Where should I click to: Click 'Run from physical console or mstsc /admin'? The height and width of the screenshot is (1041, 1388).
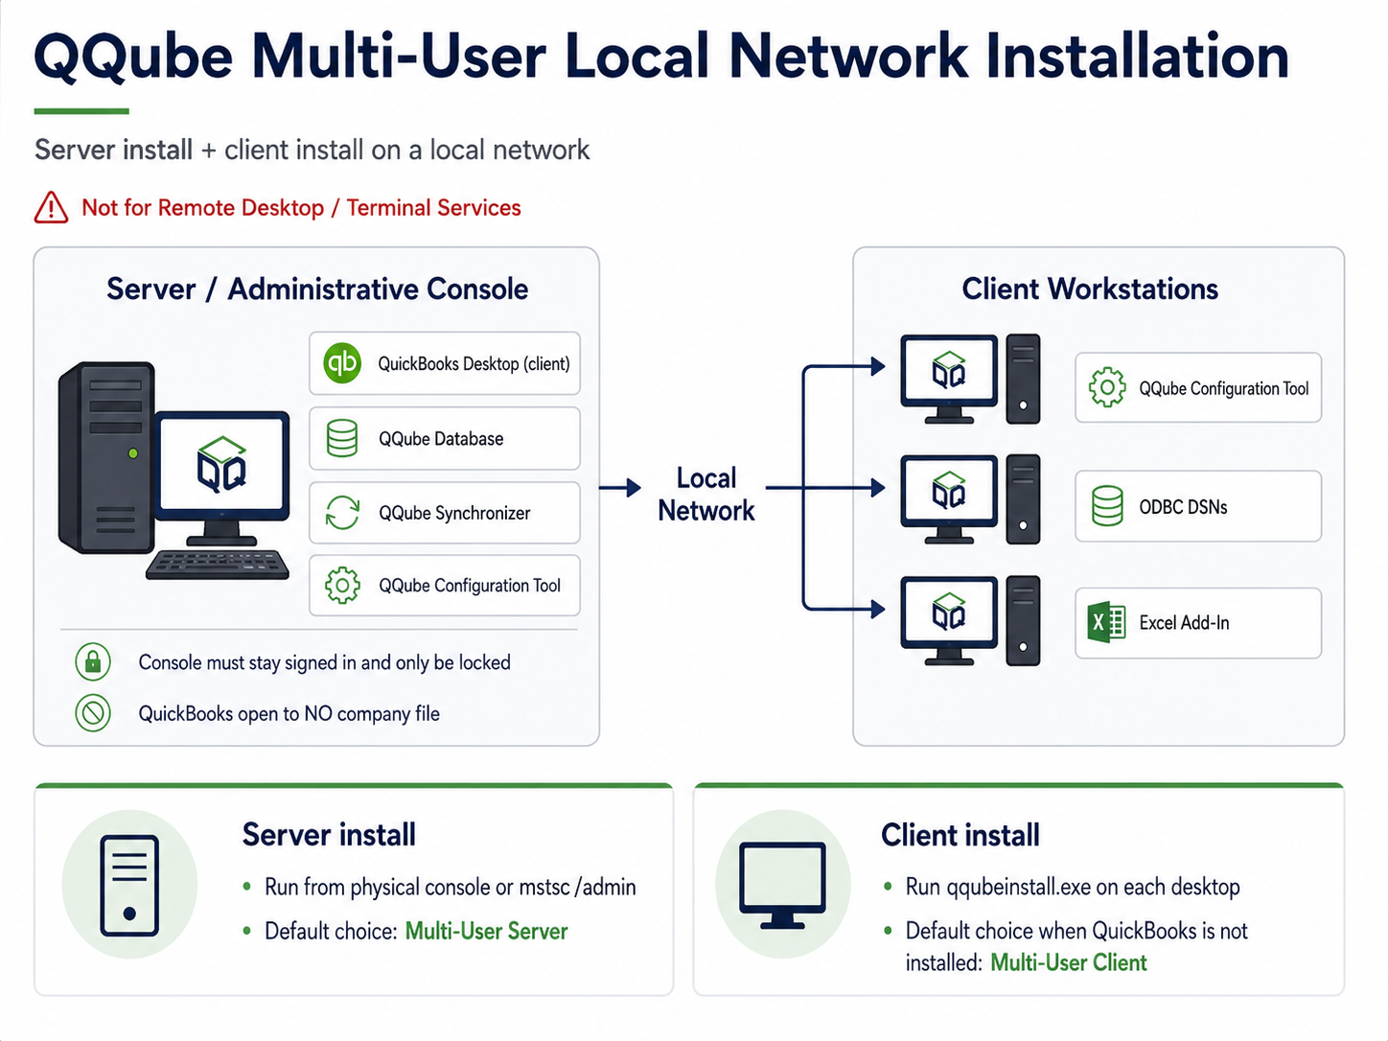click(x=451, y=887)
